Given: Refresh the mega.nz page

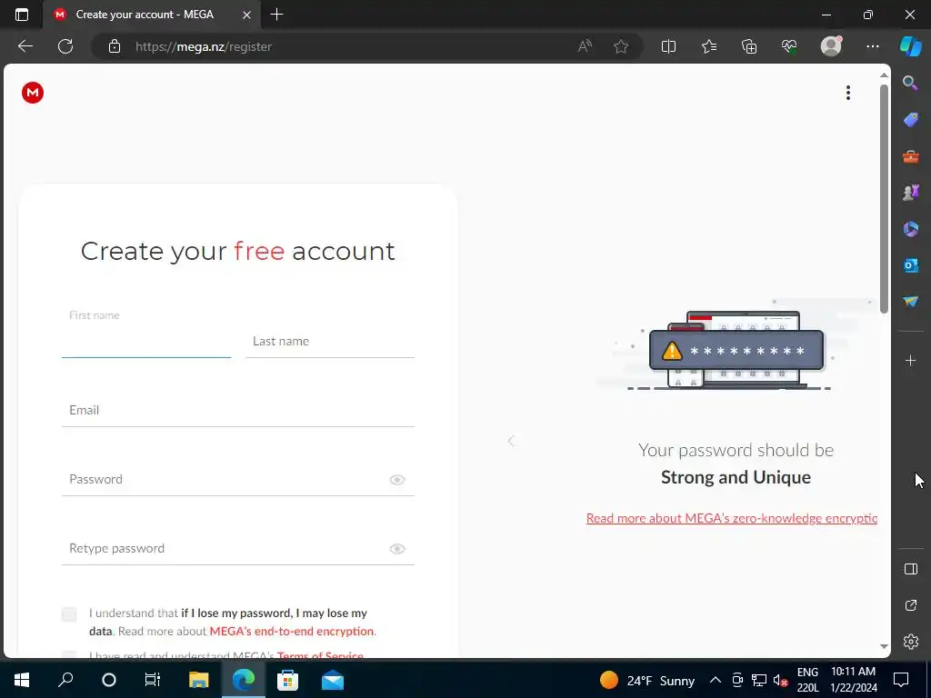Looking at the screenshot, I should click(x=65, y=46).
